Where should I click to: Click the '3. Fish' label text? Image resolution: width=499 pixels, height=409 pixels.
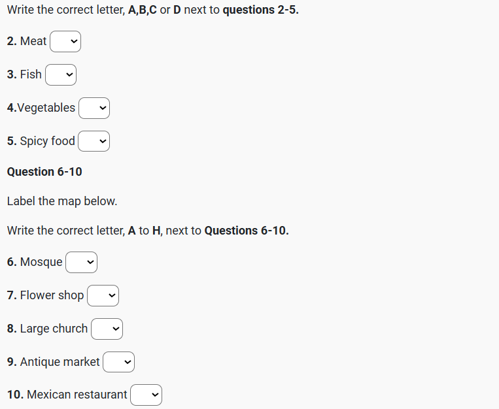tap(24, 74)
